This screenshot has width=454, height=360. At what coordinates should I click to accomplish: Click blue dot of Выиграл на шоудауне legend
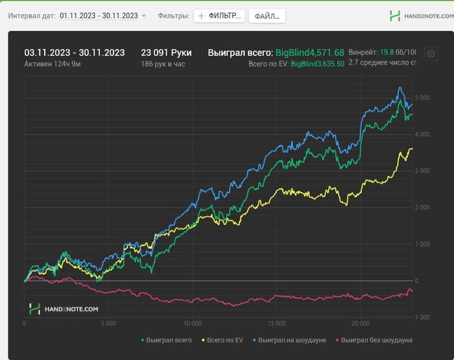click(254, 340)
